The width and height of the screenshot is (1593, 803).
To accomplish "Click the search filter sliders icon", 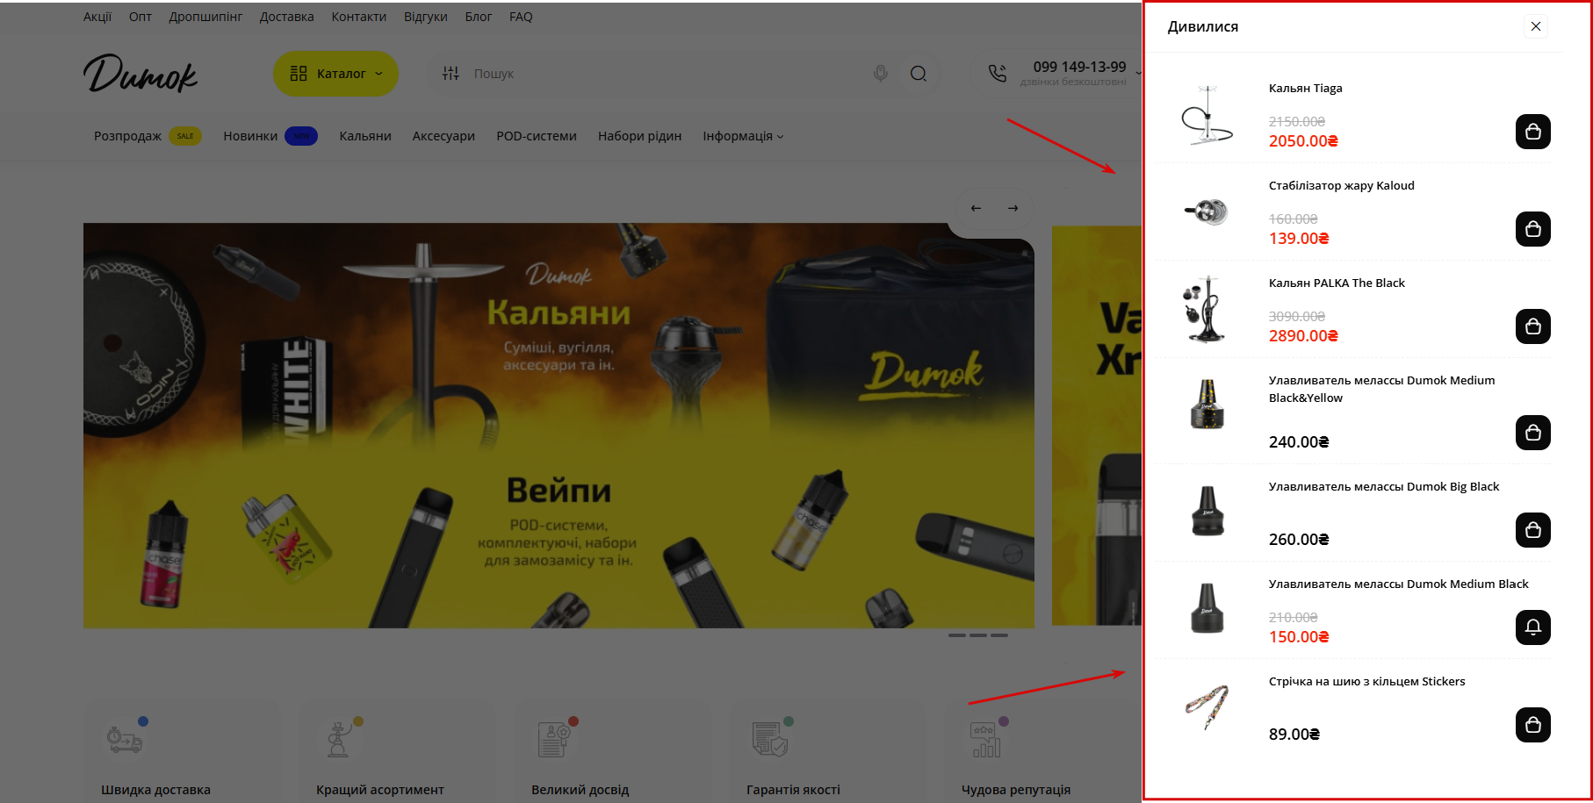I will coord(451,74).
